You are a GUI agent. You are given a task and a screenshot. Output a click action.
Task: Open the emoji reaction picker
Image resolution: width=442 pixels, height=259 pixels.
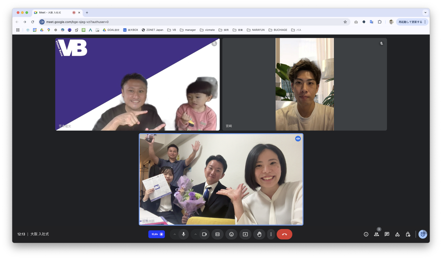tap(231, 234)
